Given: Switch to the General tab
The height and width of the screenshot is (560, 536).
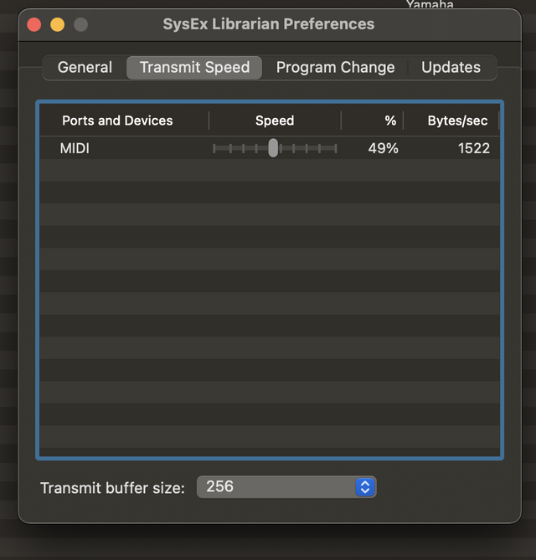Looking at the screenshot, I should coord(85,68).
